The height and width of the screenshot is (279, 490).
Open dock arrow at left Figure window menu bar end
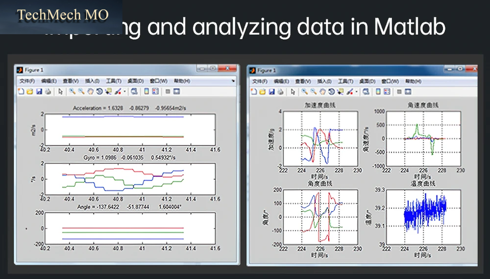point(233,81)
